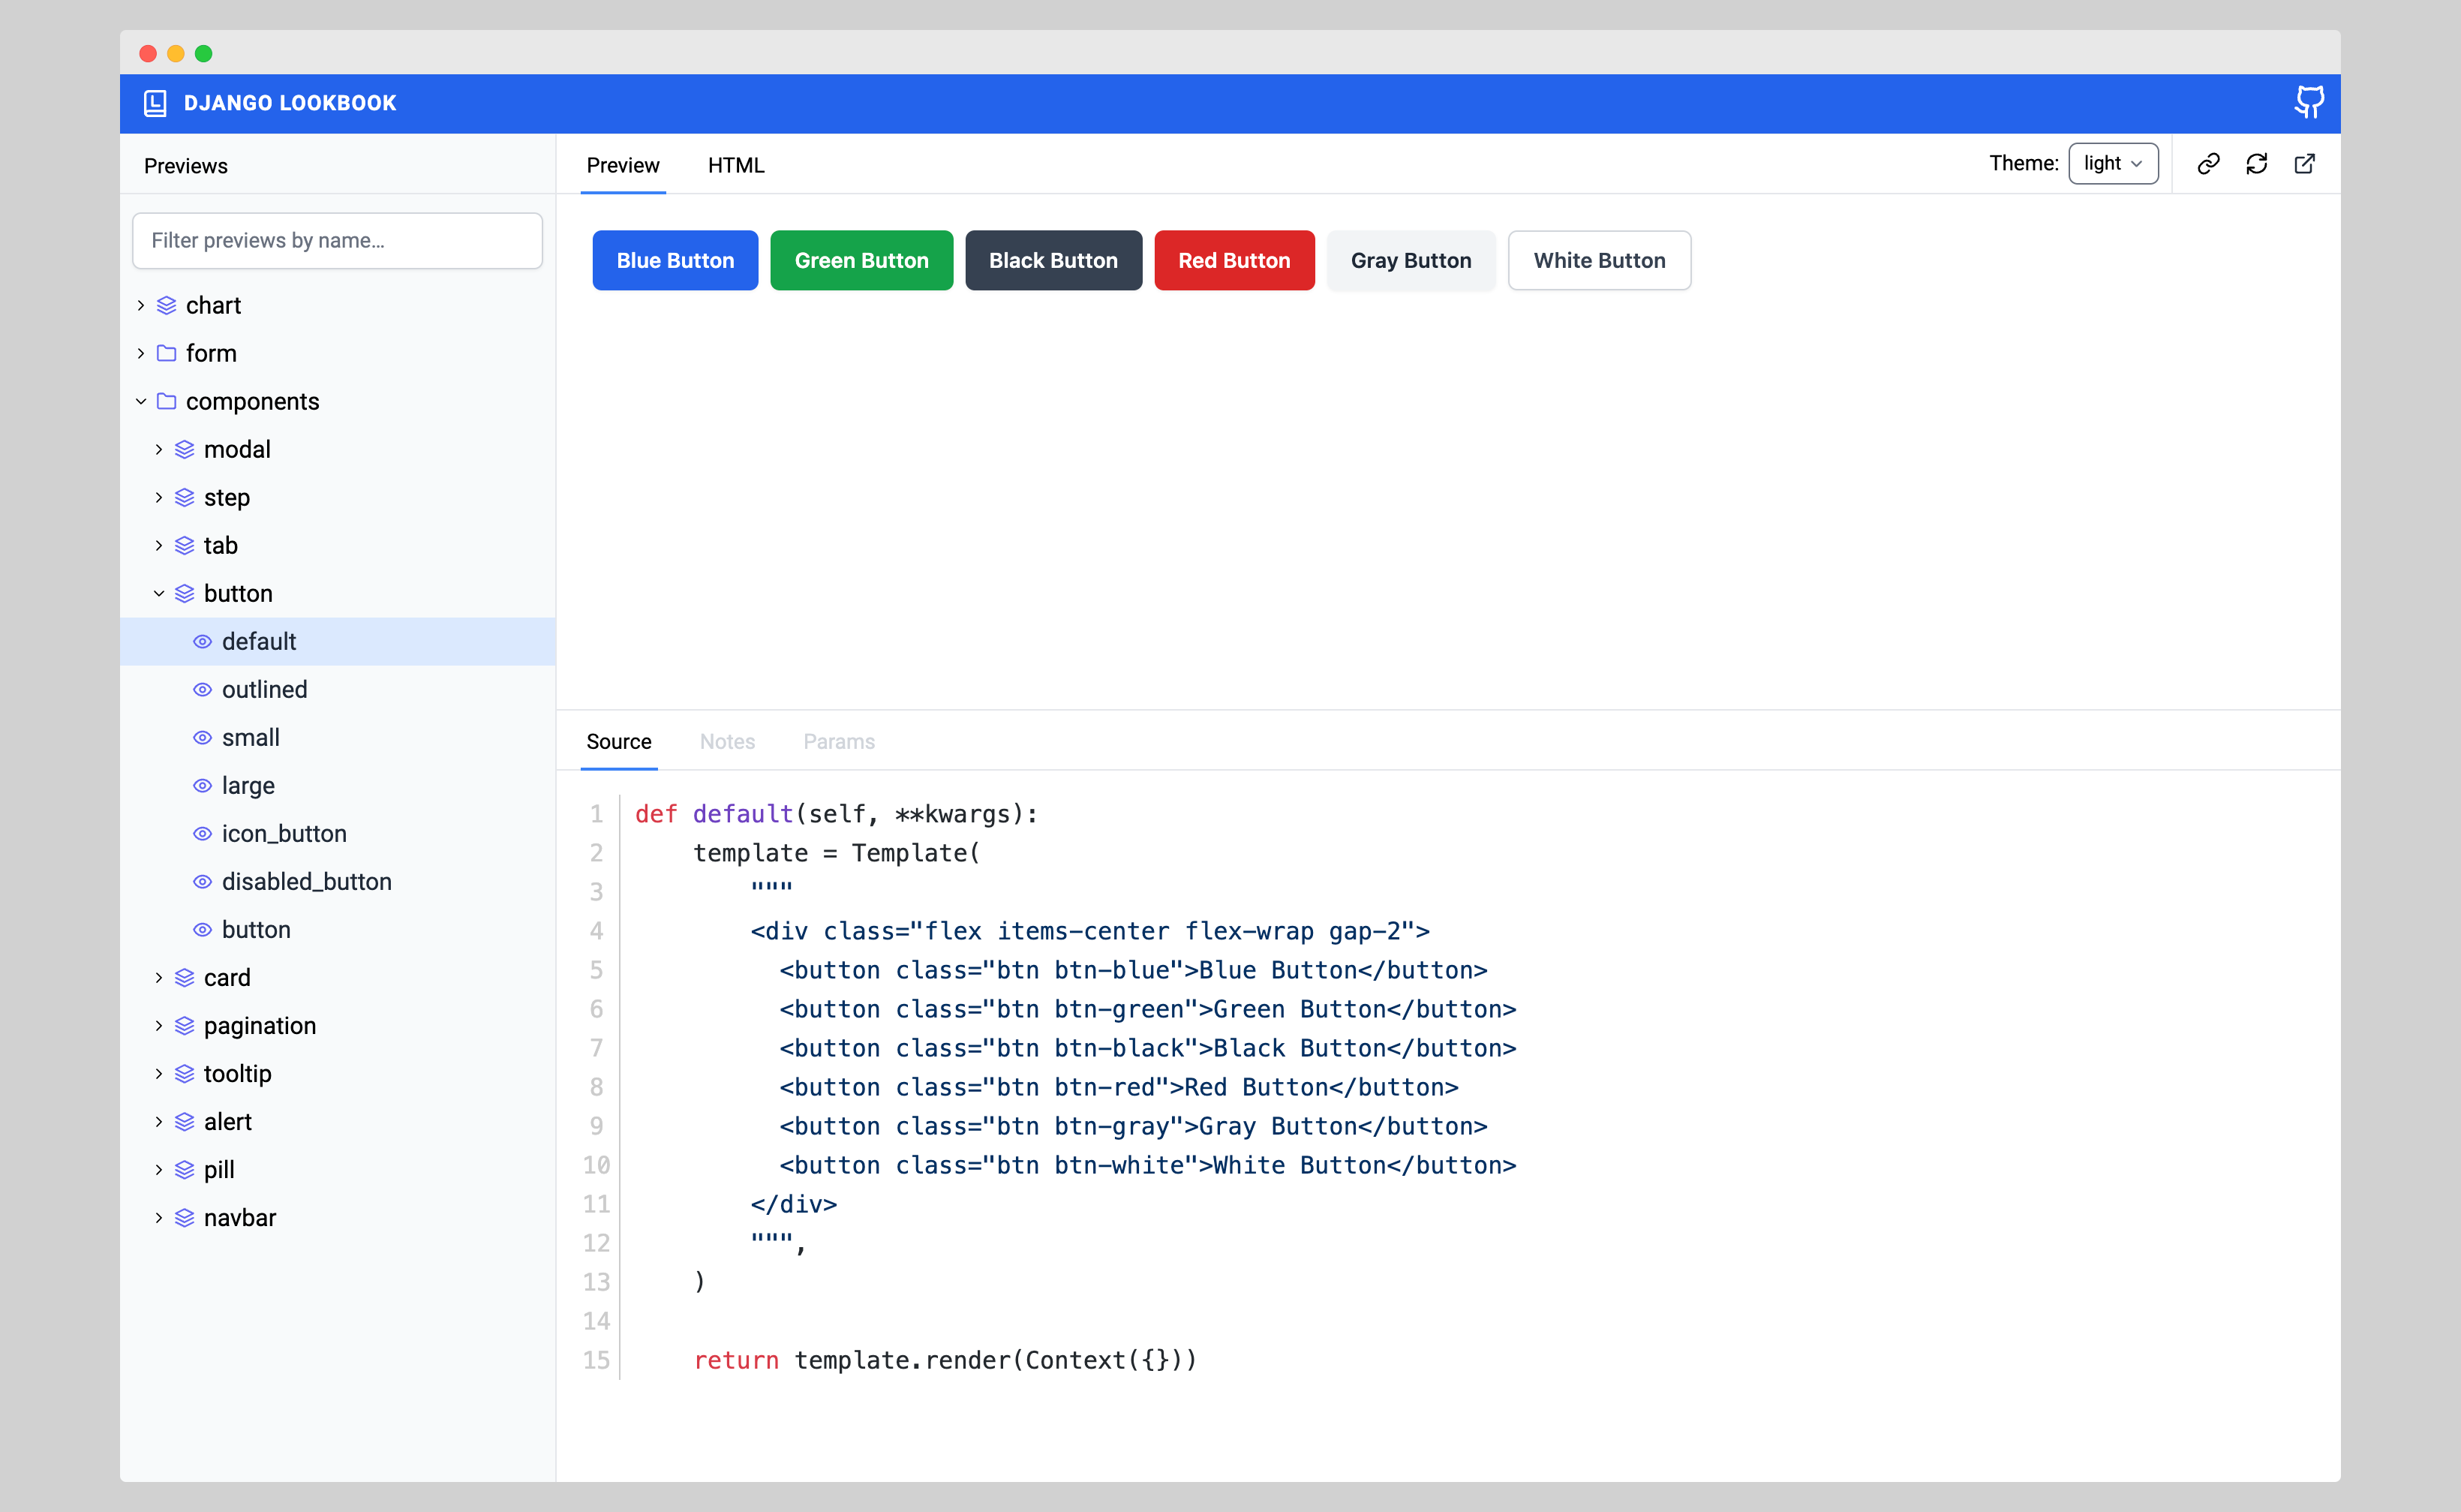Select the outlined button preview

tap(264, 689)
